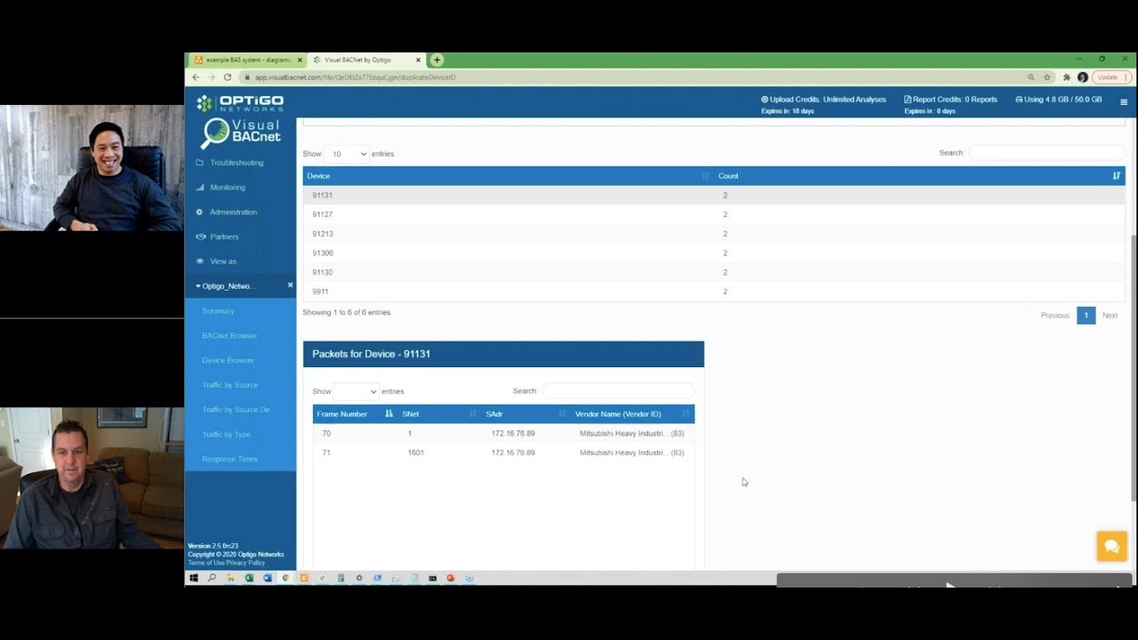The width and height of the screenshot is (1138, 640).
Task: Open packets table Show entries dropdown
Action: tap(356, 391)
